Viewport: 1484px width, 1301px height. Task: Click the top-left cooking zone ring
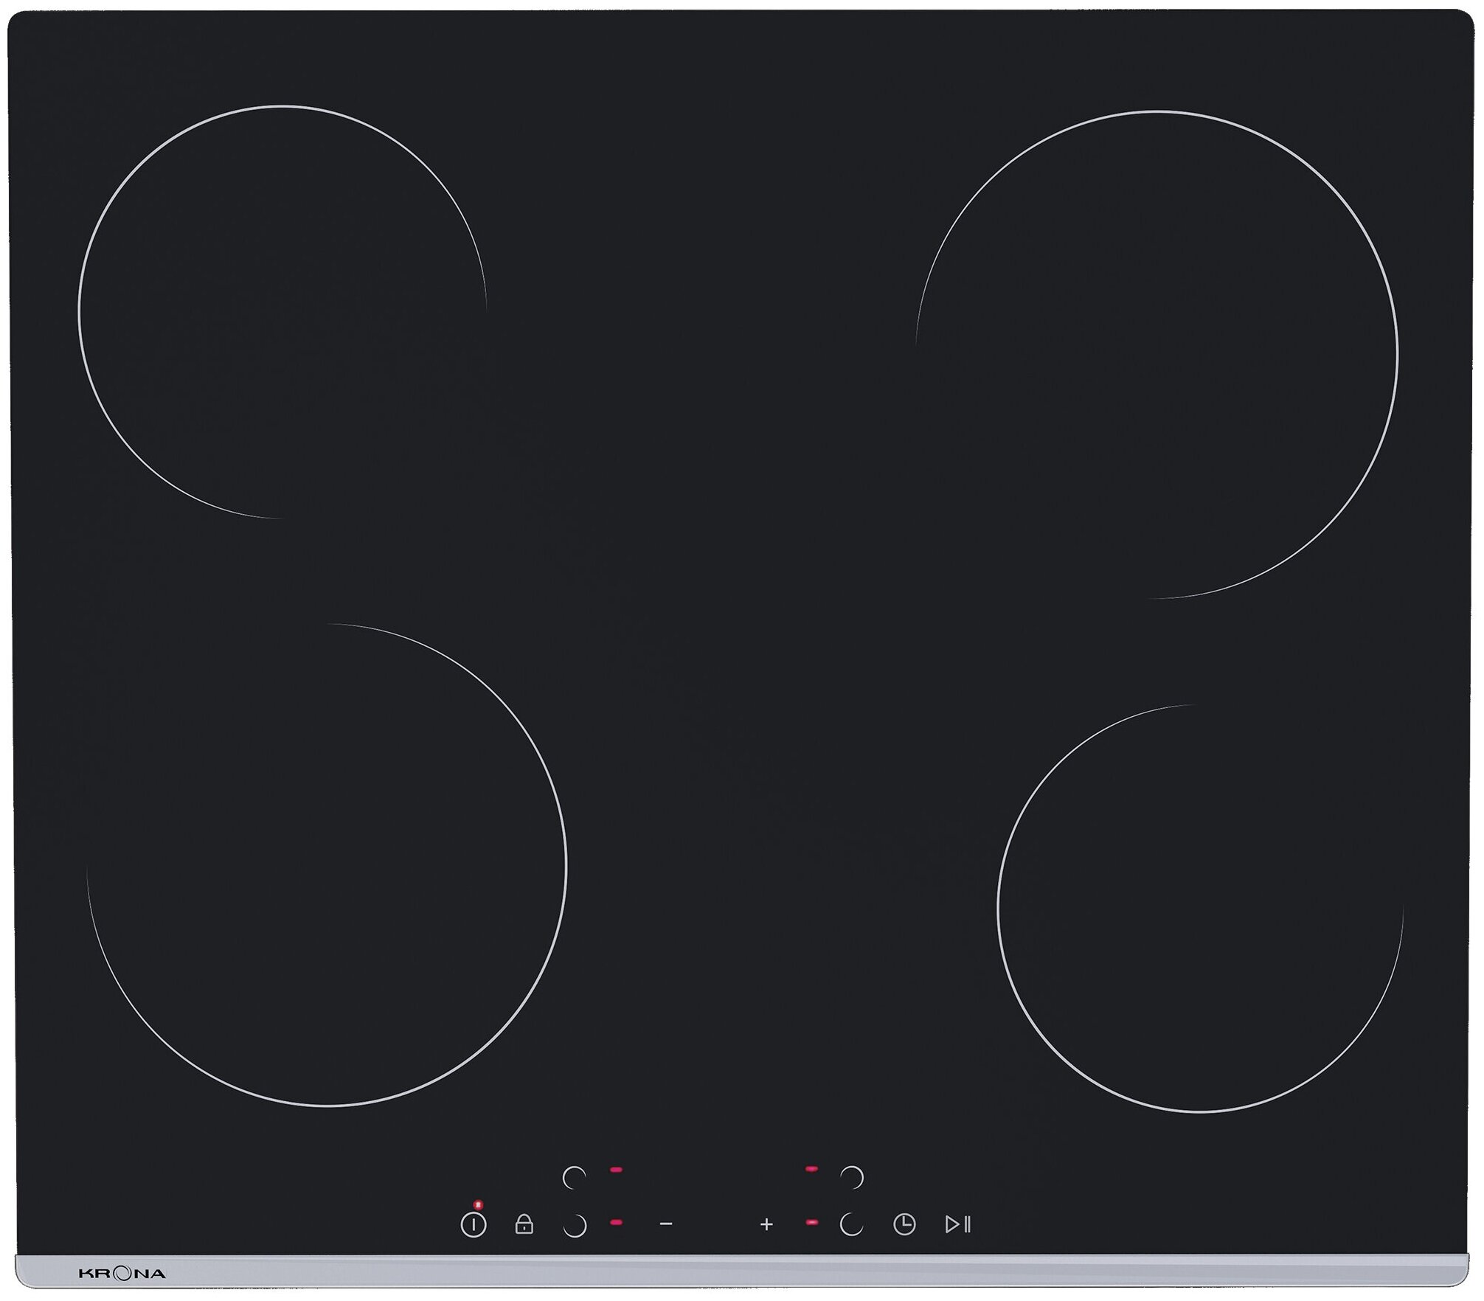coord(282,311)
